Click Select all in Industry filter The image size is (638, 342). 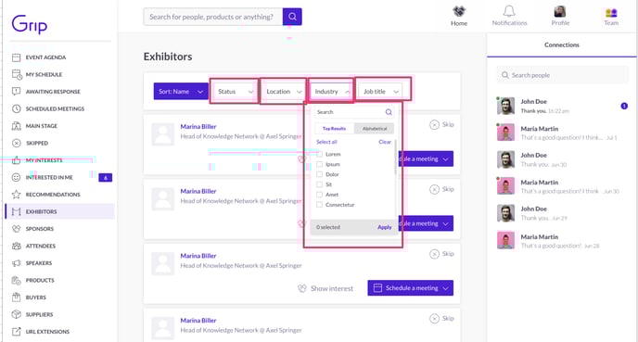[326, 142]
